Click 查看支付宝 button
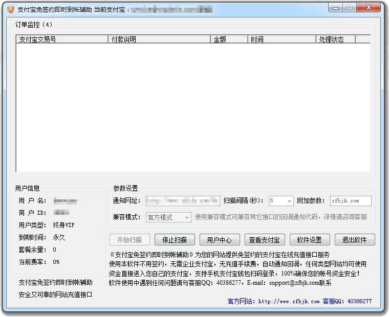389x317 pixels. [265, 240]
